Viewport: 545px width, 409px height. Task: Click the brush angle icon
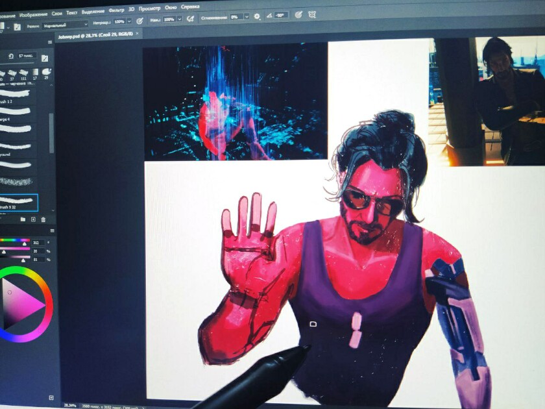pyautogui.click(x=269, y=16)
